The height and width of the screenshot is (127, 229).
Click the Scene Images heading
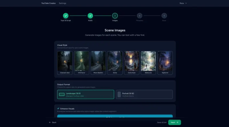click(x=115, y=30)
